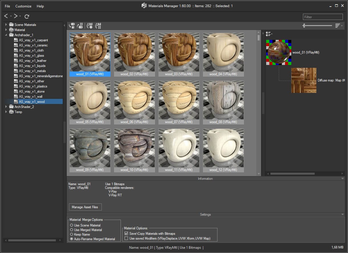The width and height of the screenshot is (348, 253).
Task: Click the Archshader_1 folder icon
Action: (x=11, y=35)
